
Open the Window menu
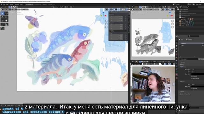click(17, 4)
